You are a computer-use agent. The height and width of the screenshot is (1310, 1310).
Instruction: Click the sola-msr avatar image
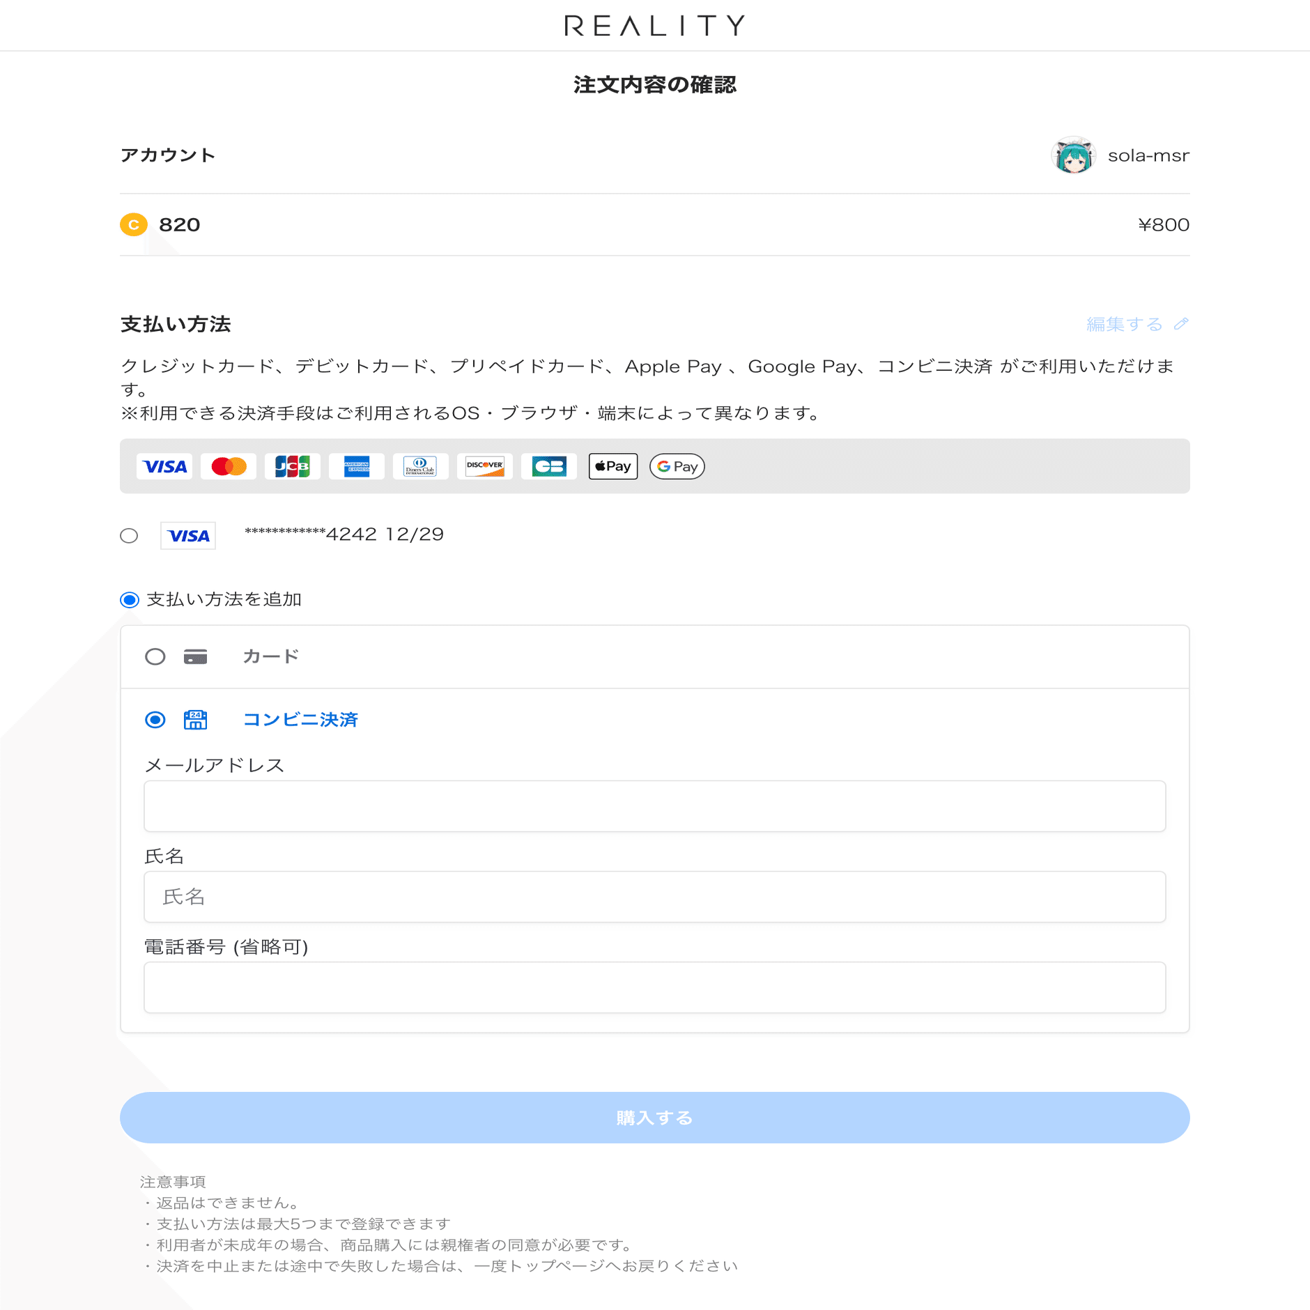1073,155
